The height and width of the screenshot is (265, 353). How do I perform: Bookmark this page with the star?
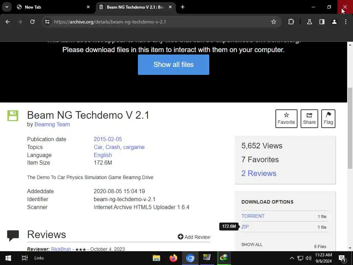tap(273, 22)
